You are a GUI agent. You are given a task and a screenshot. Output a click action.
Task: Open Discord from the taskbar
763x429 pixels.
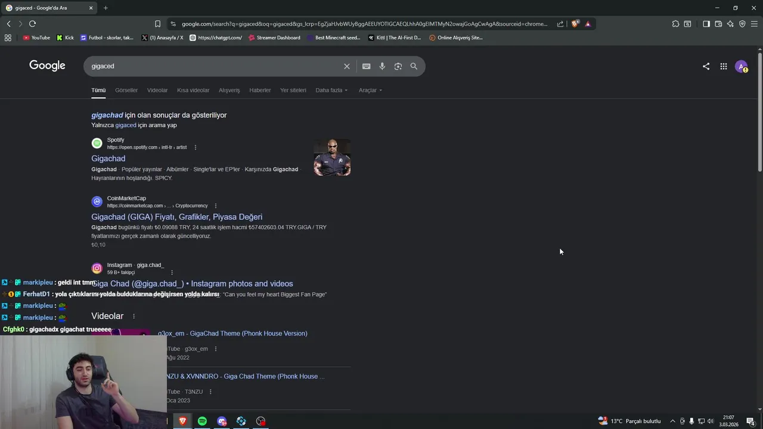tap(222, 421)
